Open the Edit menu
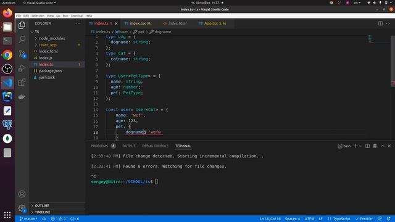 (x=26, y=15)
